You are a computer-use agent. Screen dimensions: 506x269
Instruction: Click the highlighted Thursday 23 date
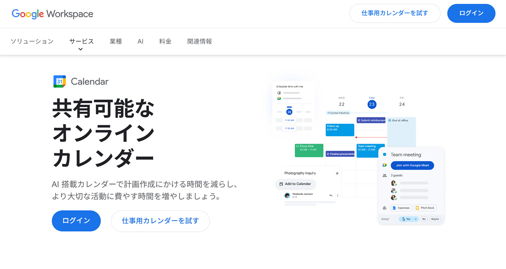(372, 104)
